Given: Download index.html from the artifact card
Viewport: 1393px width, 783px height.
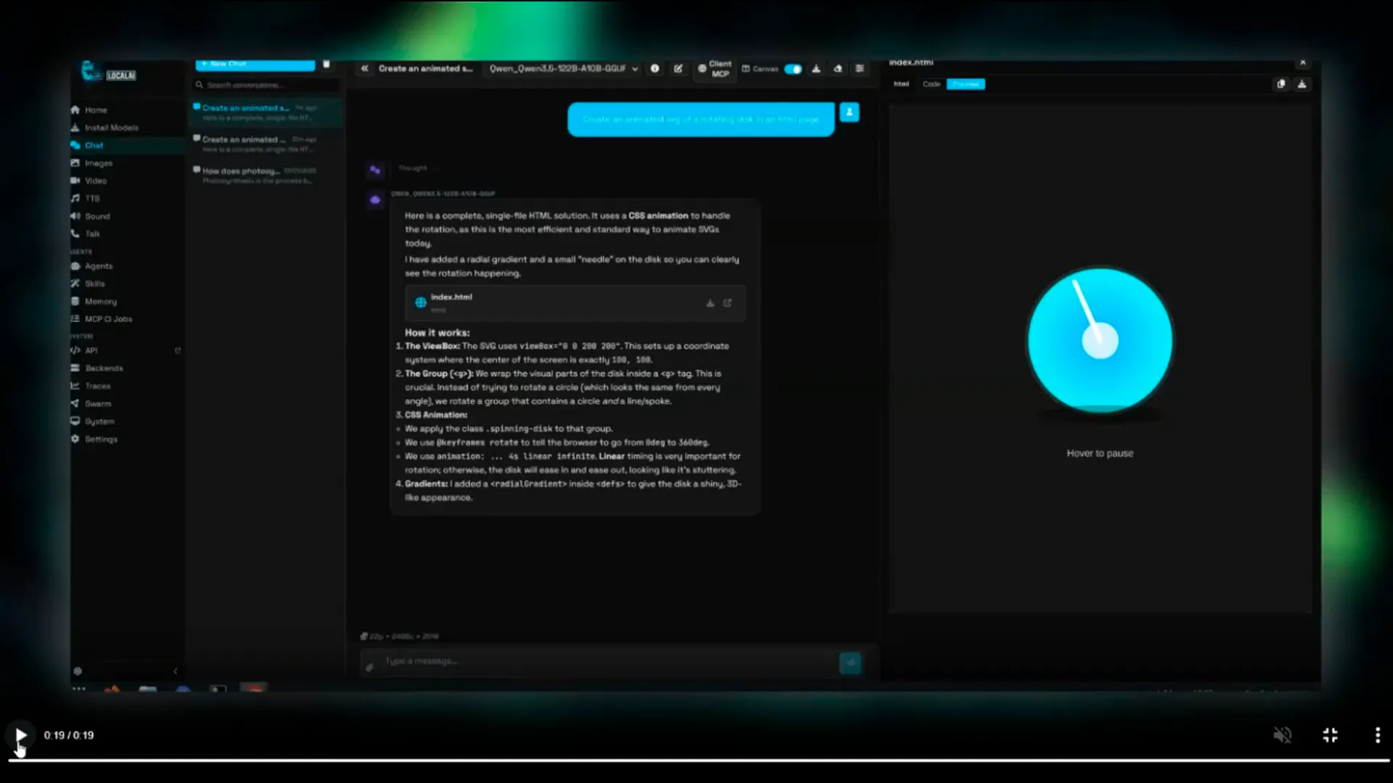Looking at the screenshot, I should [710, 303].
